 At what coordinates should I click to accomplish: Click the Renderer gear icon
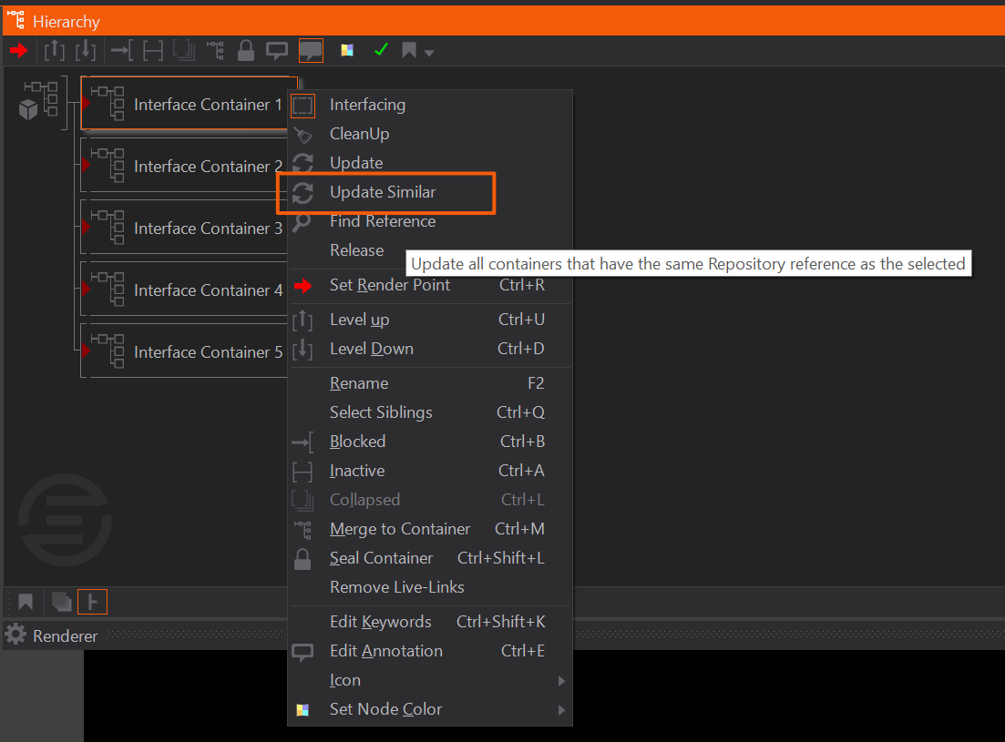pos(15,635)
